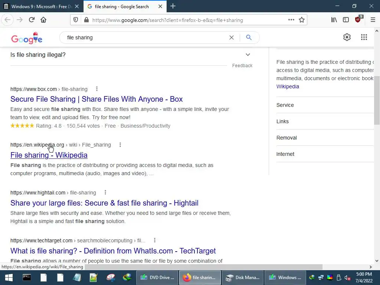The width and height of the screenshot is (380, 285).
Task: Clear the search box with the X
Action: pos(232,37)
